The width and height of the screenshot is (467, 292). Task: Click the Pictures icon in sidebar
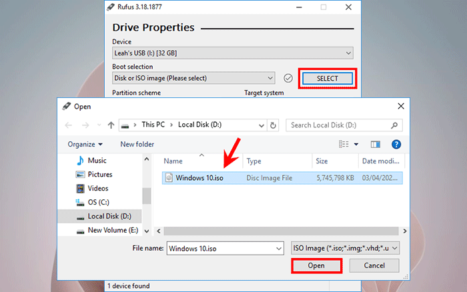[80, 175]
